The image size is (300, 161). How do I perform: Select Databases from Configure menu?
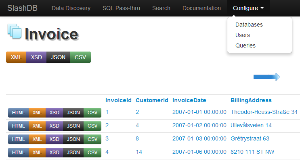pos(249,25)
